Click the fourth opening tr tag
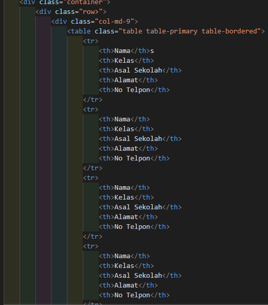 point(91,246)
